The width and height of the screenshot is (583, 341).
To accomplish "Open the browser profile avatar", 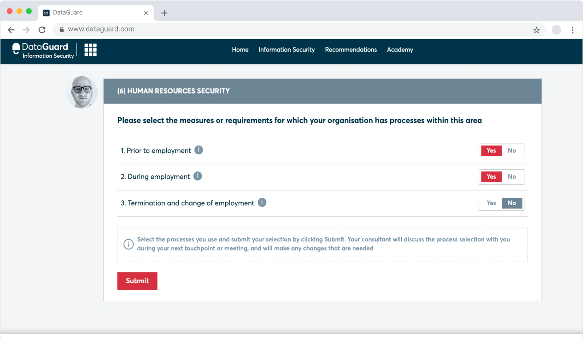I will point(556,30).
